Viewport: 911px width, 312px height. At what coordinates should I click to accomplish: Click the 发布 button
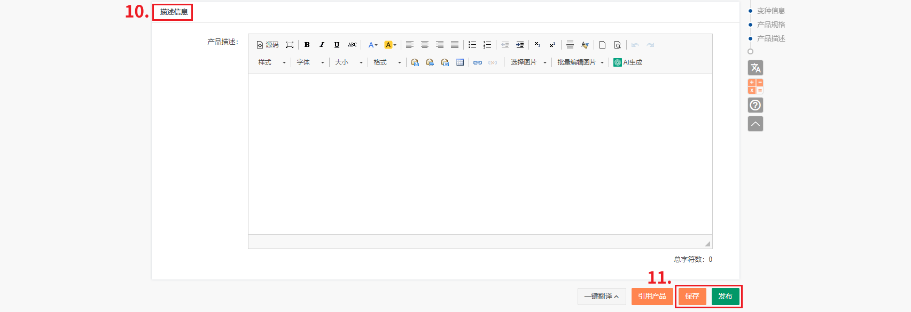tap(726, 297)
